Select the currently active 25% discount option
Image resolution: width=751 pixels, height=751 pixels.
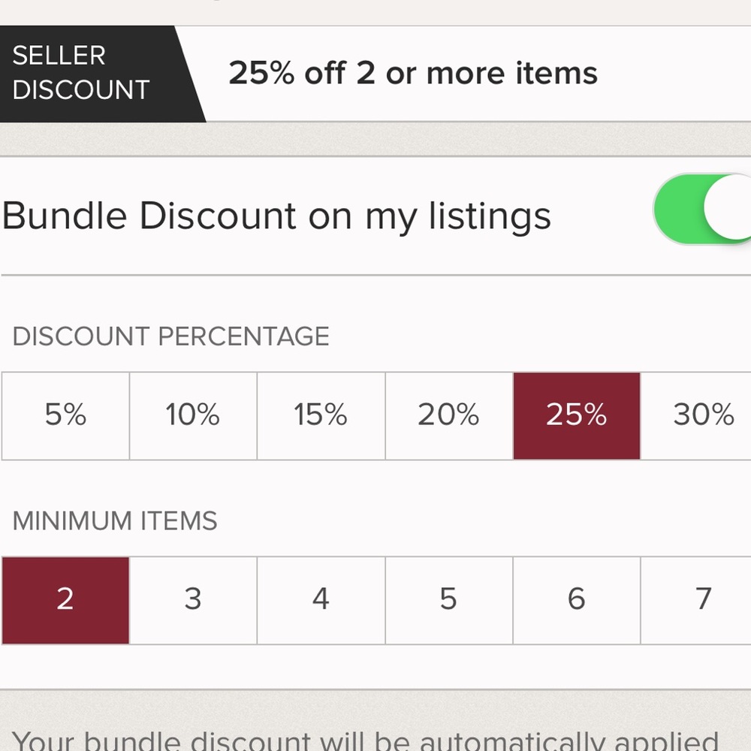click(x=576, y=415)
